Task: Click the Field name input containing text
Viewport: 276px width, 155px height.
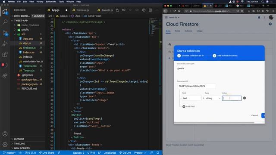Action: 191,98
